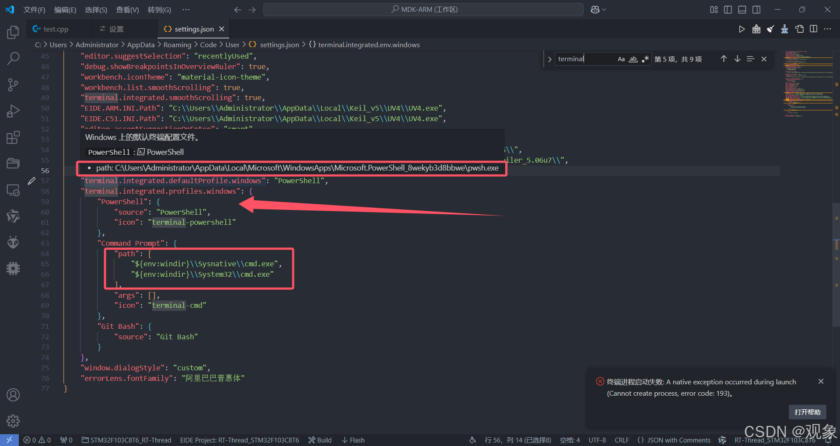The width and height of the screenshot is (840, 446).
Task: Select the Run and Debug sidebar icon
Action: click(x=13, y=111)
